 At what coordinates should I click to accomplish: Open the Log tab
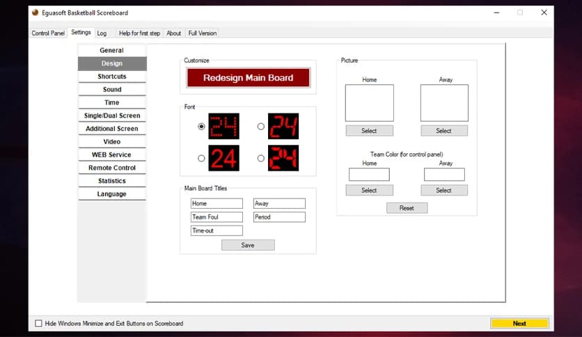point(102,33)
